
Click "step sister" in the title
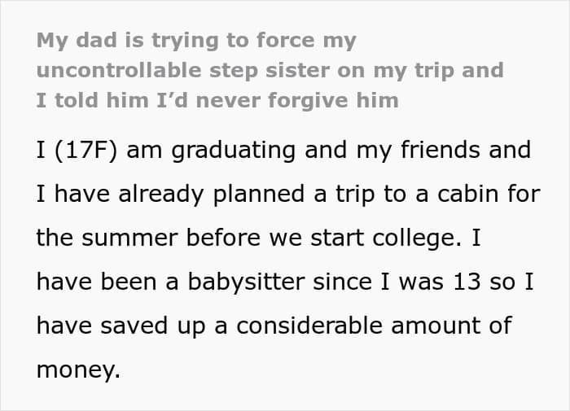pos(269,71)
